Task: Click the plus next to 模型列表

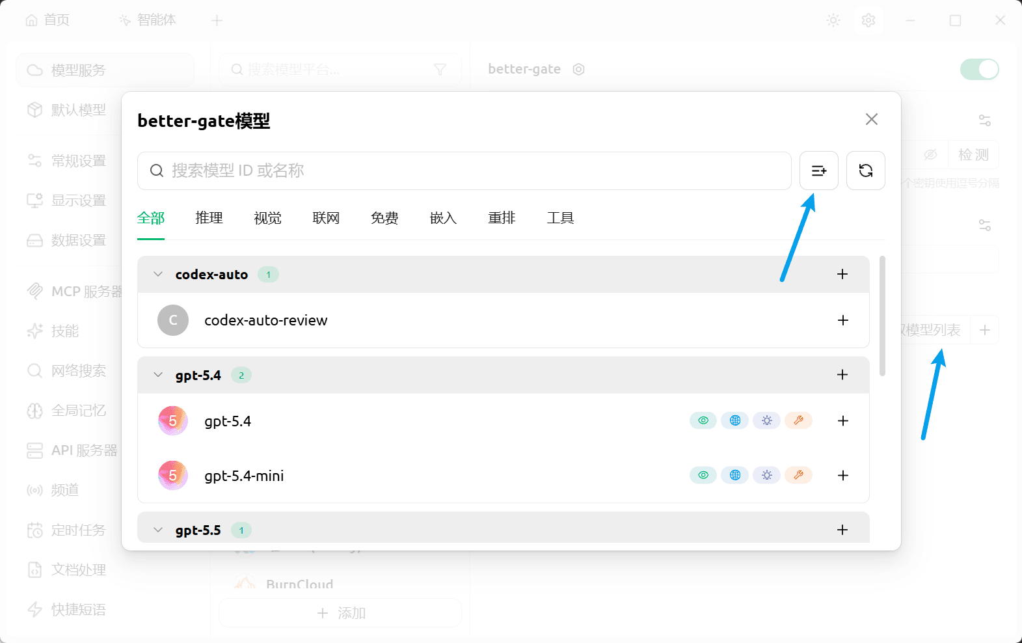Action: [x=985, y=330]
